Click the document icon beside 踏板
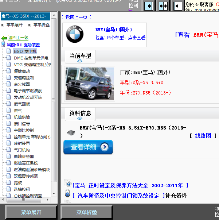This screenshot has height=220, width=219. coord(9,182)
